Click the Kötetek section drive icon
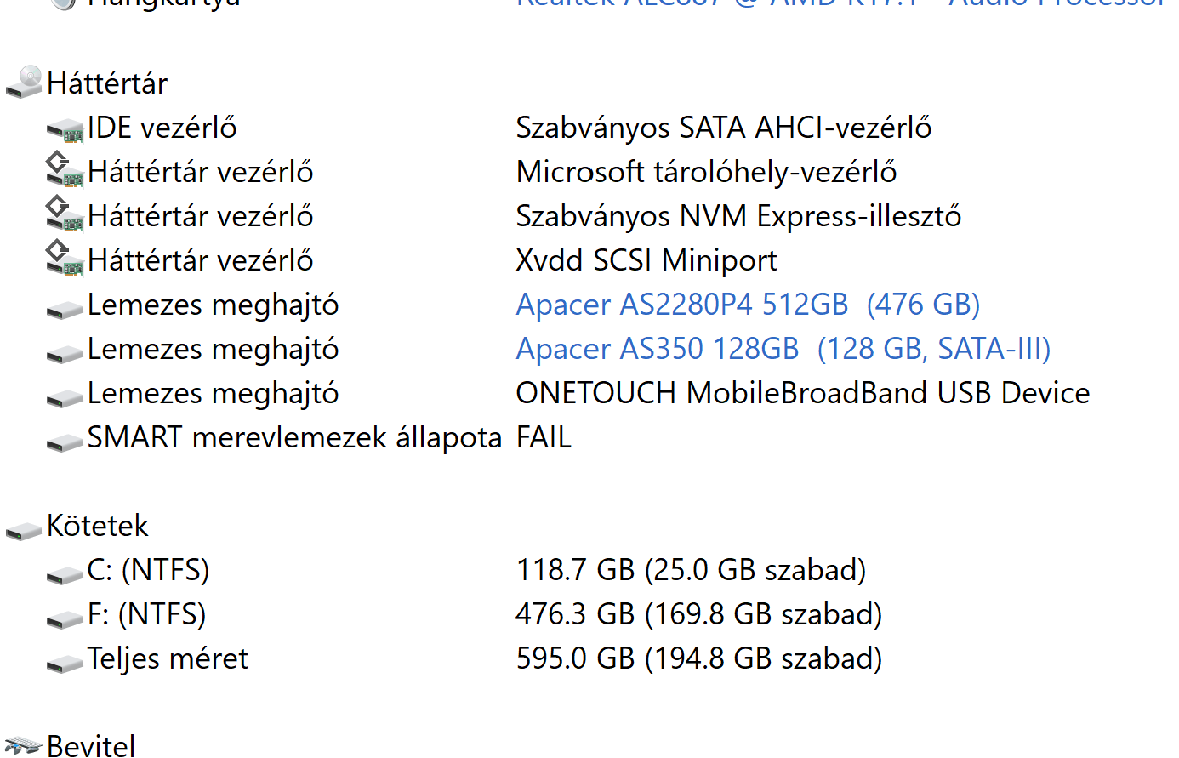This screenshot has height=758, width=1179. [x=24, y=529]
